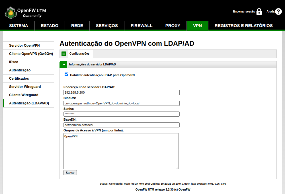285x194 pixels.
Task: Click the Encerrar sessão link
Action: [x=244, y=12]
